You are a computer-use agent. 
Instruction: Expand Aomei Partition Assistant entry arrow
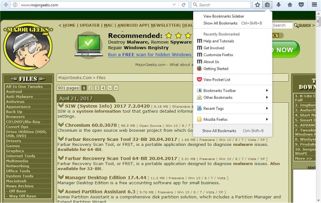click(61, 191)
